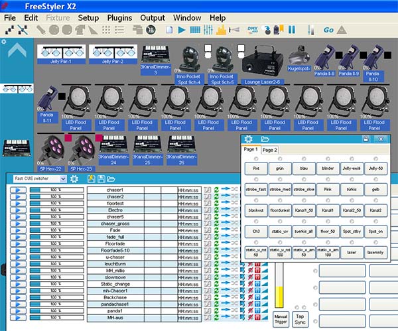Click the strobe_fast override button
The height and width of the screenshot is (331, 398).
pyautogui.click(x=255, y=189)
